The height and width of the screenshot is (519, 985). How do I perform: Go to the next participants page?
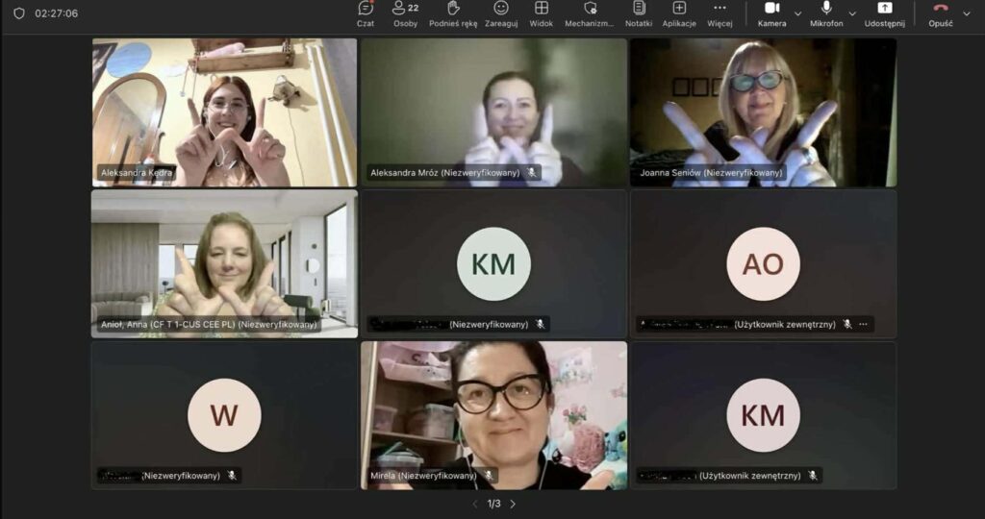coord(513,504)
